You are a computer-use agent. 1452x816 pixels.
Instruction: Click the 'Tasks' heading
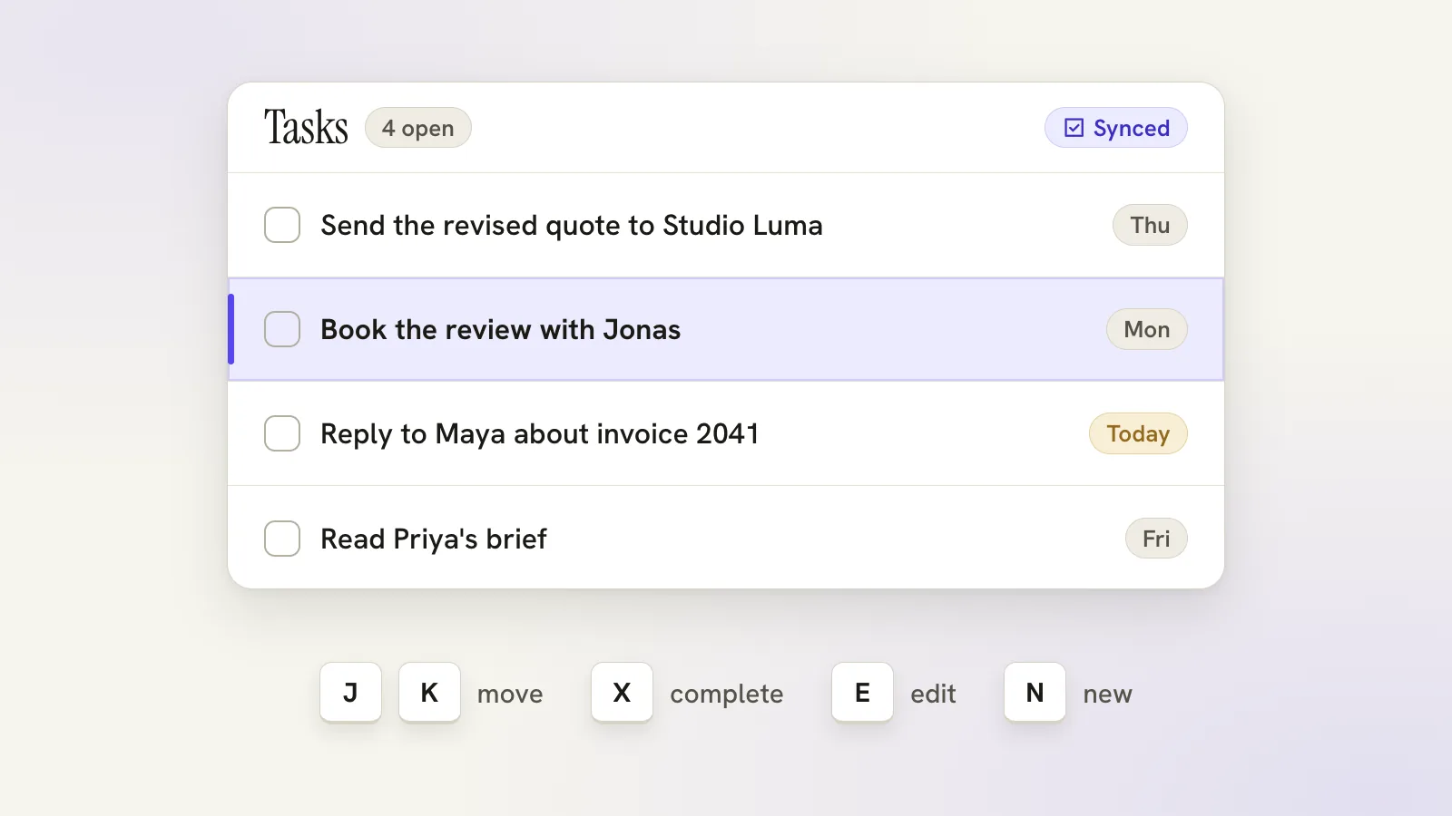[306, 127]
